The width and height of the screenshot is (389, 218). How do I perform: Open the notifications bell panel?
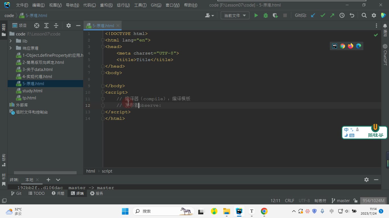point(385,26)
